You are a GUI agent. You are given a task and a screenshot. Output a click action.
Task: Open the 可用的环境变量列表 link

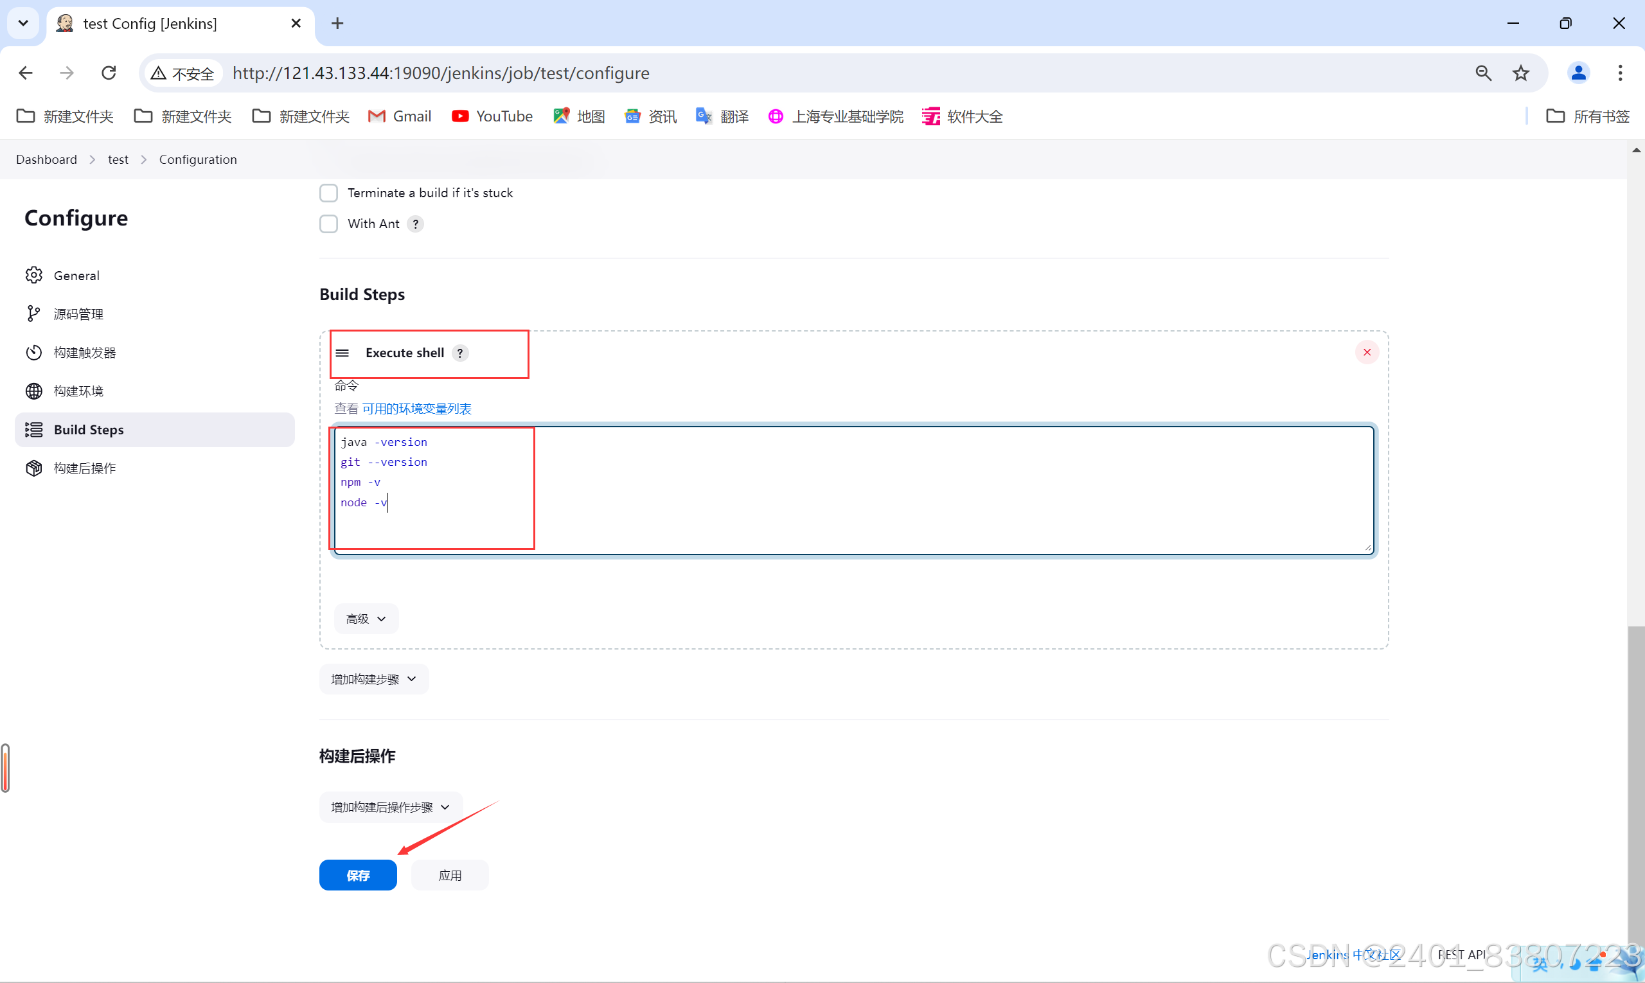418,408
